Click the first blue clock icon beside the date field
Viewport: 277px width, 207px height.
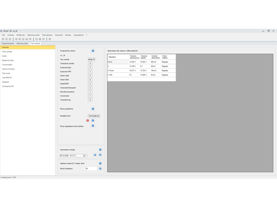(95, 155)
